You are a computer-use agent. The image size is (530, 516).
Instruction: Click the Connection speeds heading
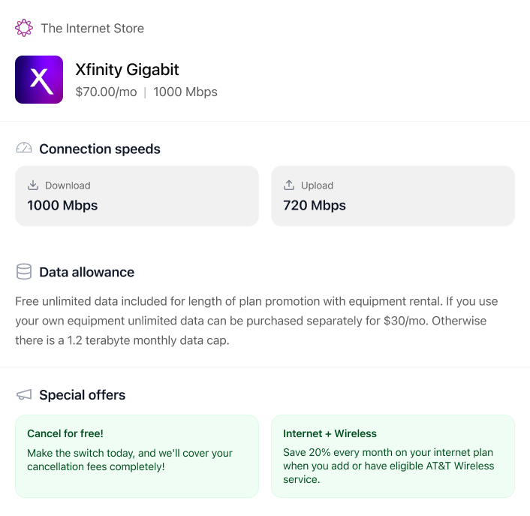click(100, 149)
